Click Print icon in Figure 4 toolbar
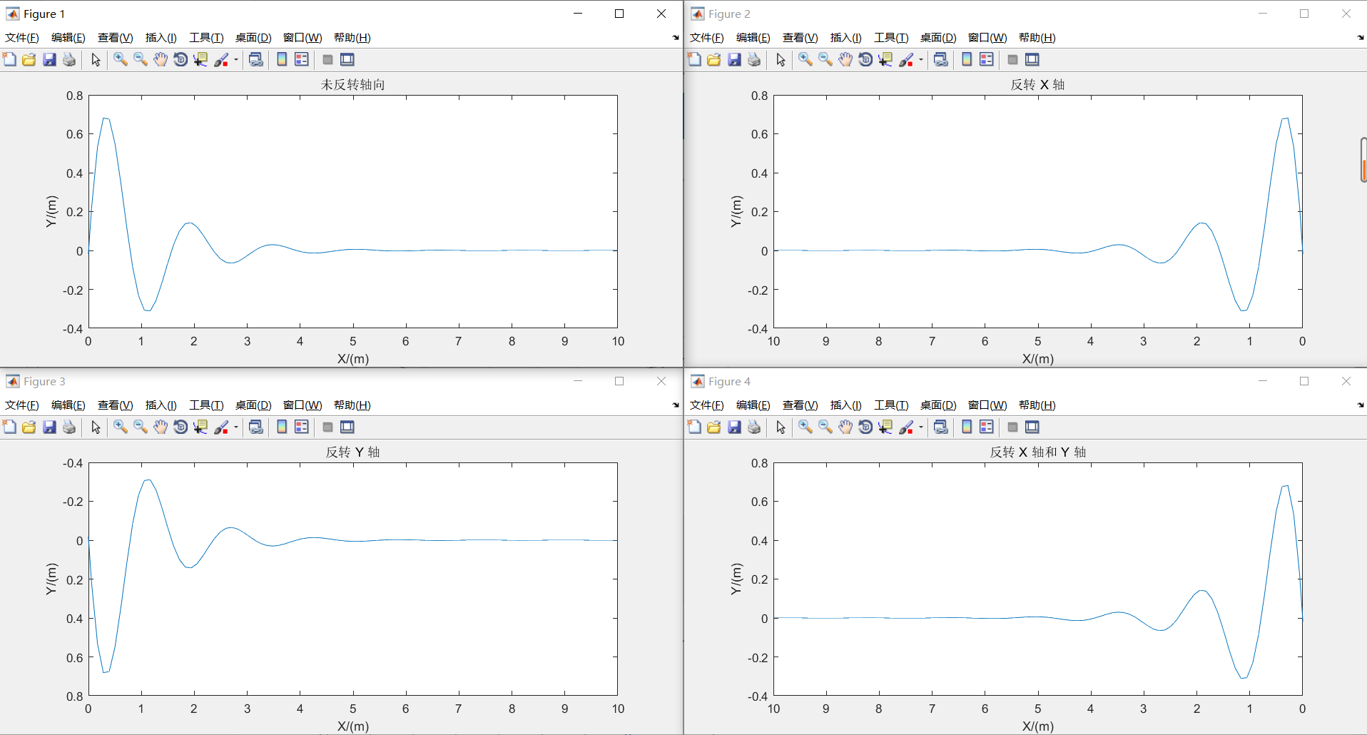 754,427
